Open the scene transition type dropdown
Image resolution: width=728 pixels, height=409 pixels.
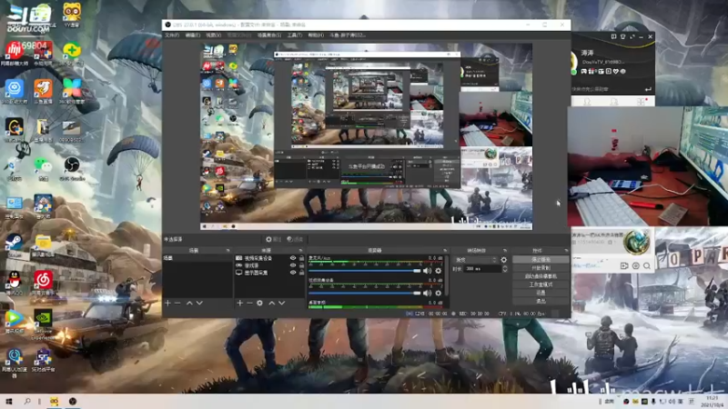coord(475,260)
